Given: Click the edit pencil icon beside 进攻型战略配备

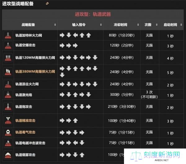Looking at the screenshot, I should pyautogui.click(x=47, y=3).
